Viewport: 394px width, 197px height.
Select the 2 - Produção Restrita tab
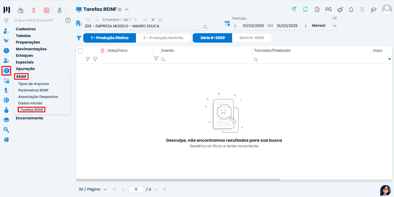pyautogui.click(x=163, y=38)
